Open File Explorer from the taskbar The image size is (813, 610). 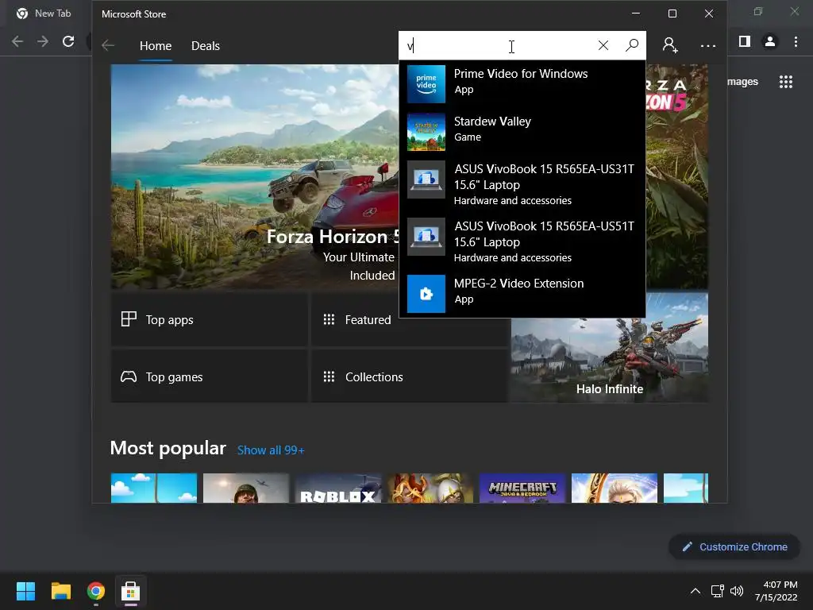pos(60,591)
